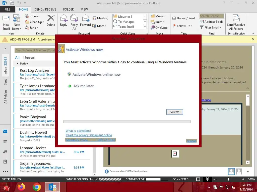Viewport: 257px width, 192px height.
Task: Switch to Calendar view
Action: tap(5, 141)
